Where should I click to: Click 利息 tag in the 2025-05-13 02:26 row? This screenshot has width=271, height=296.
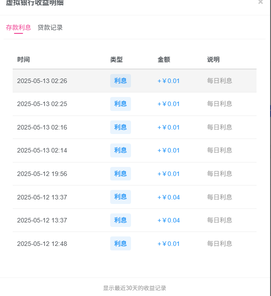coord(121,81)
